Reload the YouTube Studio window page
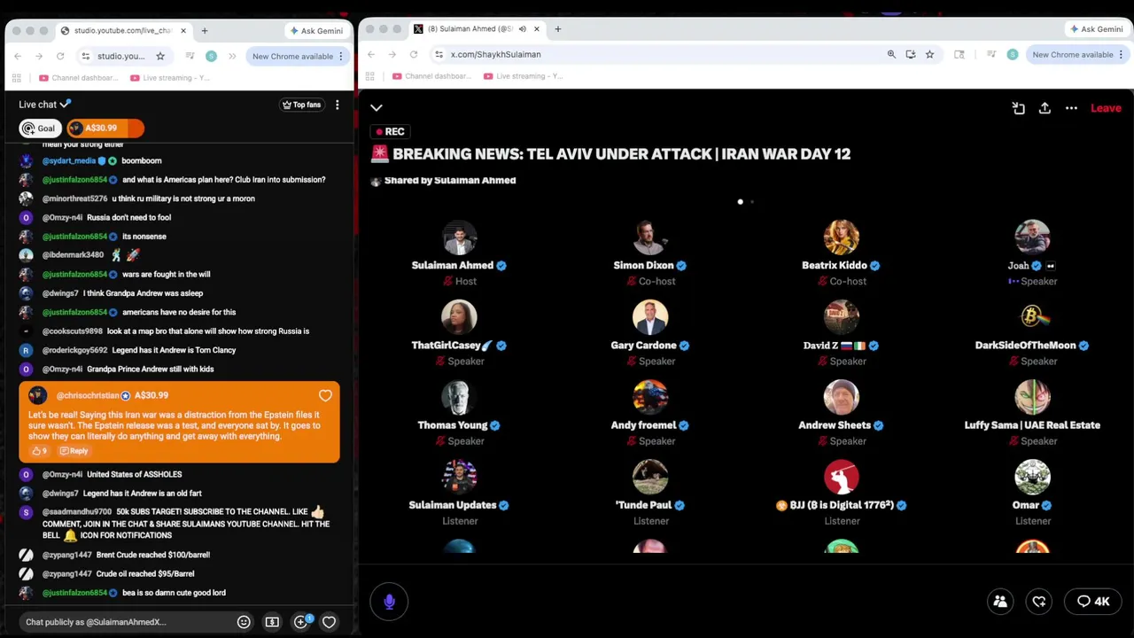 pyautogui.click(x=60, y=56)
